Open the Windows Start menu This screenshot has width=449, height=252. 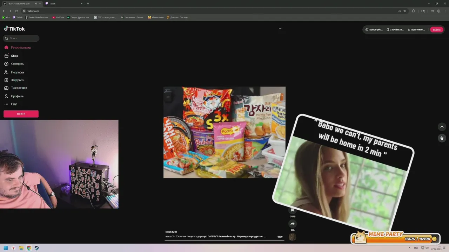pyautogui.click(x=6, y=248)
